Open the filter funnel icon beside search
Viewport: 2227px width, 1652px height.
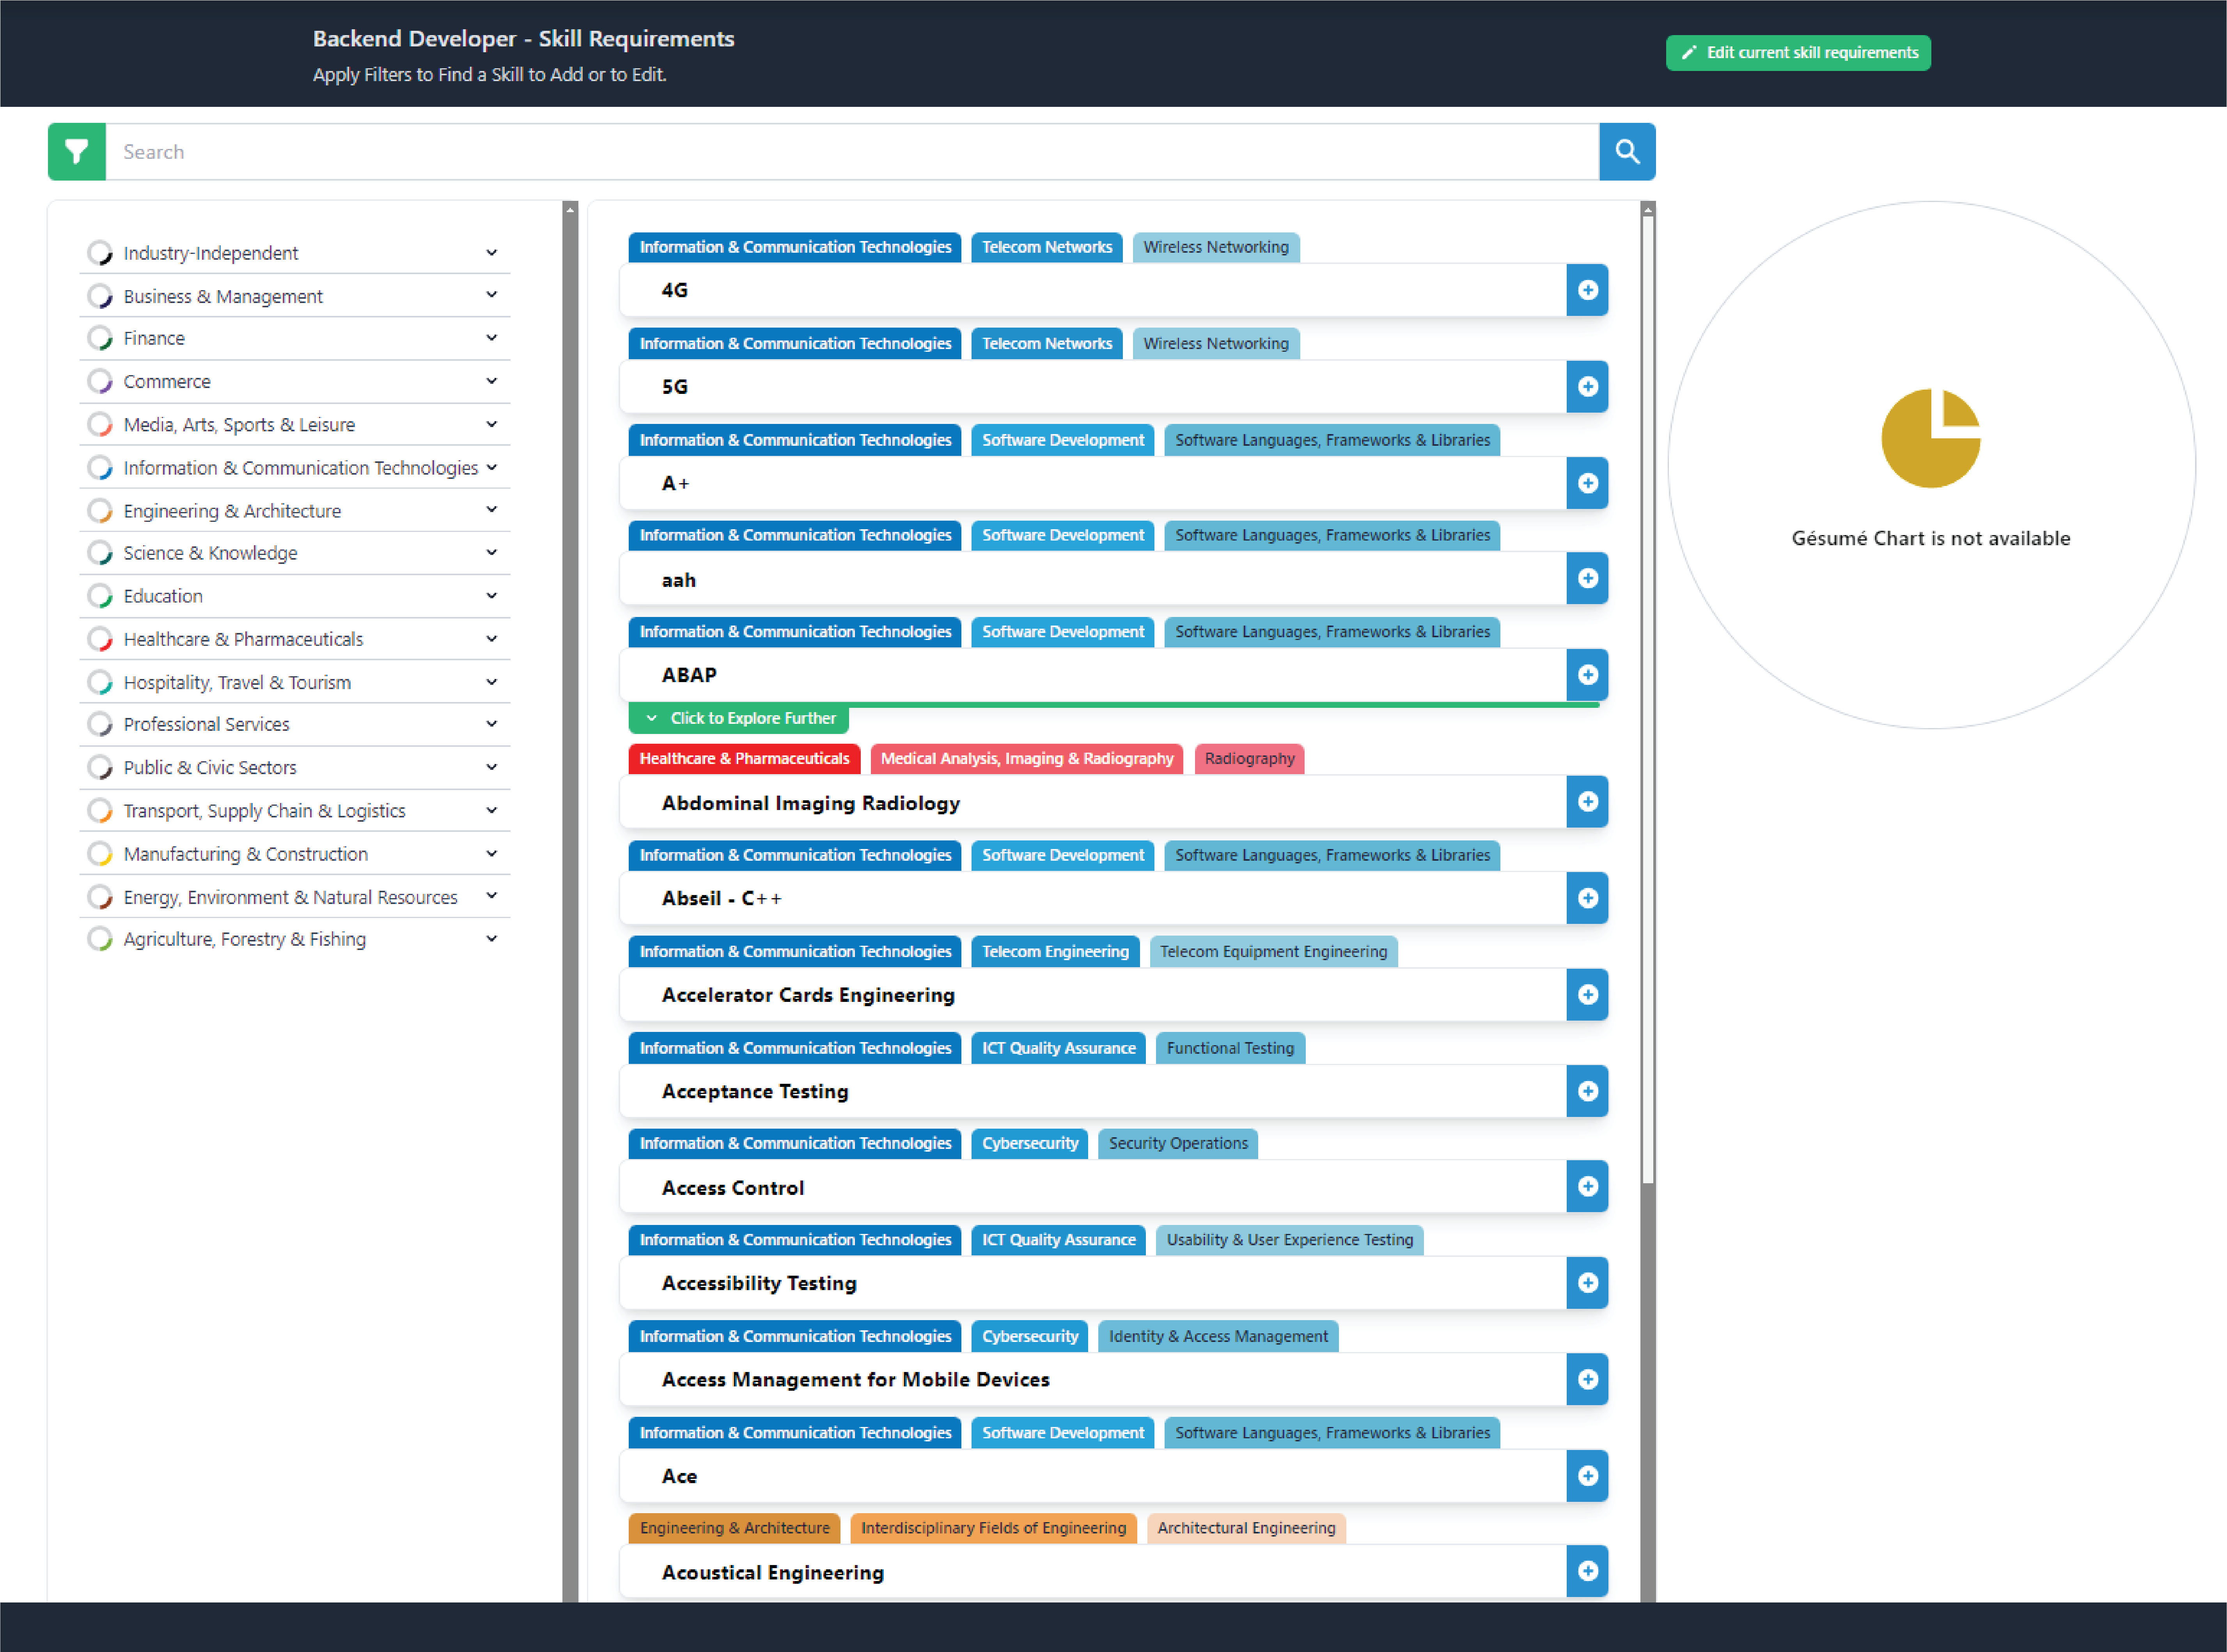pos(76,151)
